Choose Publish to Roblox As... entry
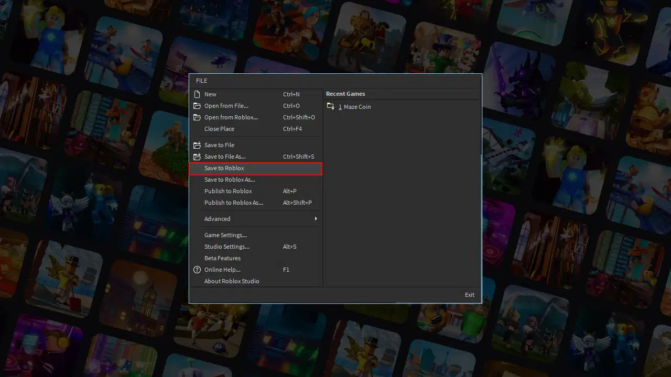This screenshot has width=671, height=377. click(256, 203)
